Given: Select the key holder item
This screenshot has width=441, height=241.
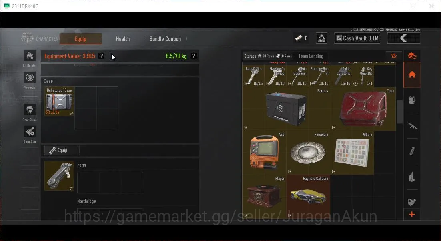Looking at the screenshot, I should point(59,176).
